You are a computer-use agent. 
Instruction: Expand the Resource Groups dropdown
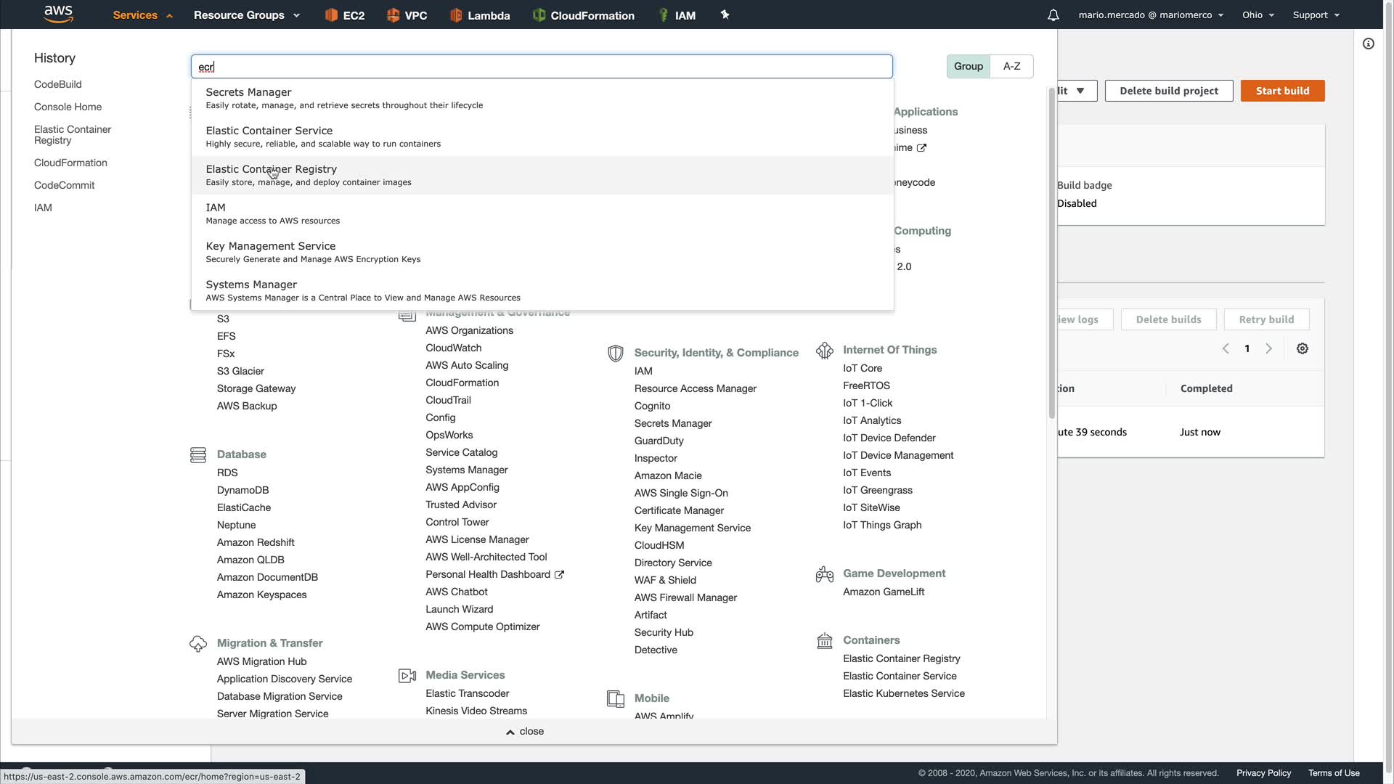point(246,15)
